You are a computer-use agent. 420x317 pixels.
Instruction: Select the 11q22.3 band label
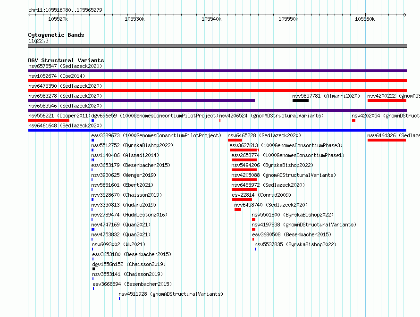click(38, 41)
